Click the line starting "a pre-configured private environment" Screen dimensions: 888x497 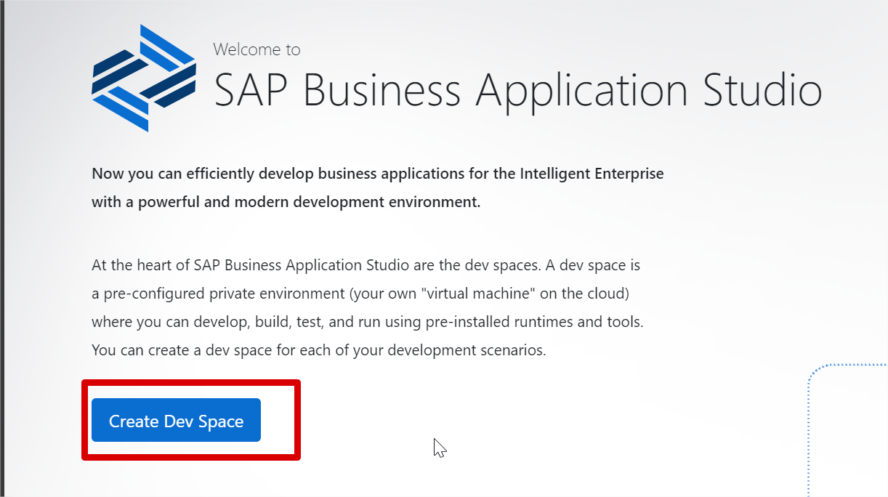pyautogui.click(x=360, y=294)
